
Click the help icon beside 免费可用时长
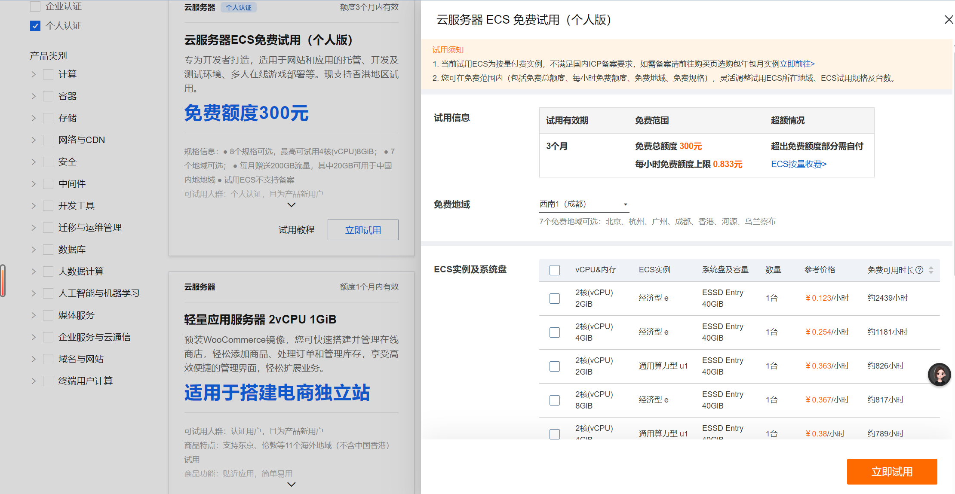[x=919, y=270]
